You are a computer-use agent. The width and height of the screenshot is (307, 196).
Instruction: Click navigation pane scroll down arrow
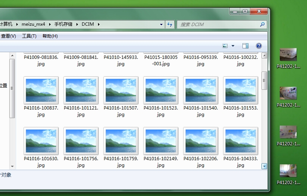tap(12, 166)
